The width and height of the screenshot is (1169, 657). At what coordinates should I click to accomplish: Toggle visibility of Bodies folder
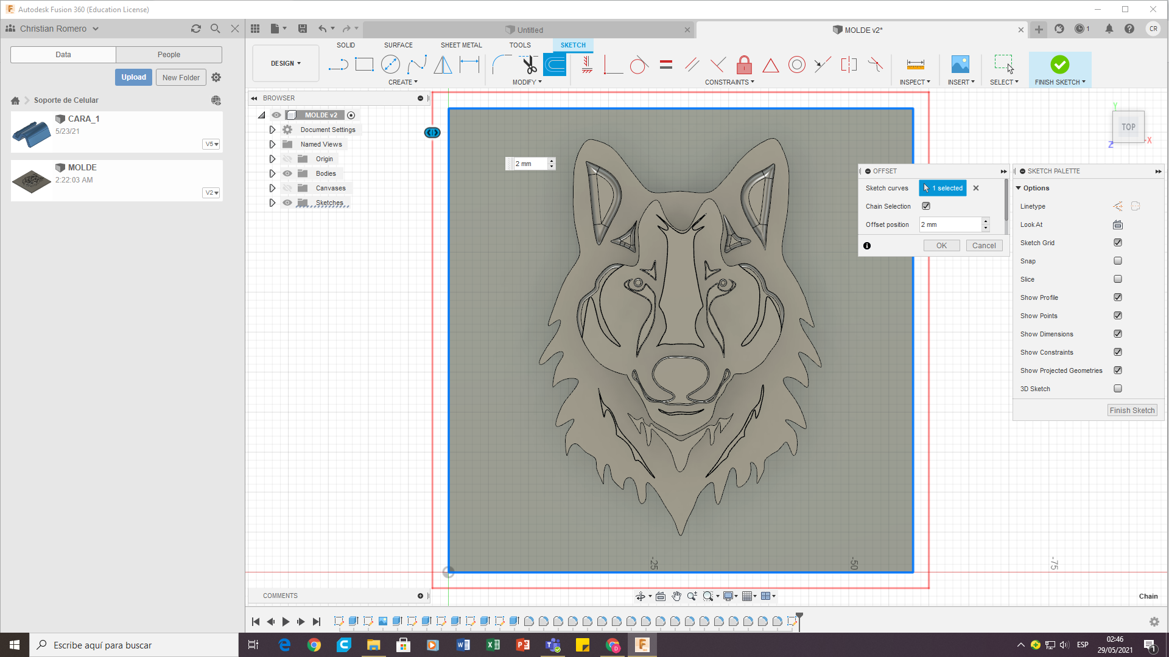(287, 173)
